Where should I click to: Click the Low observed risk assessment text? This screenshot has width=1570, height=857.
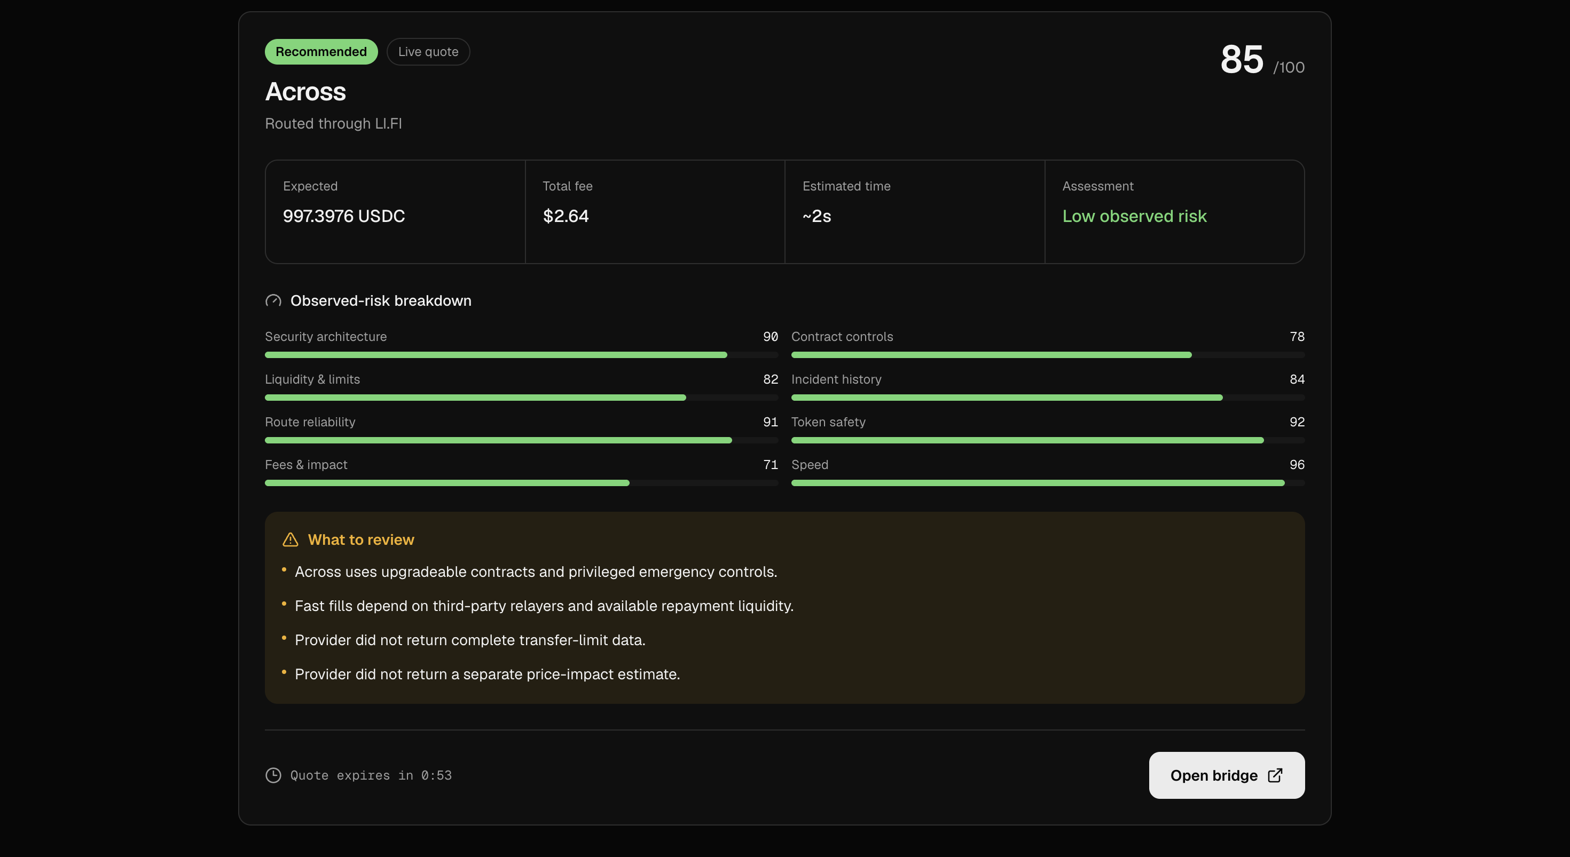(1134, 216)
